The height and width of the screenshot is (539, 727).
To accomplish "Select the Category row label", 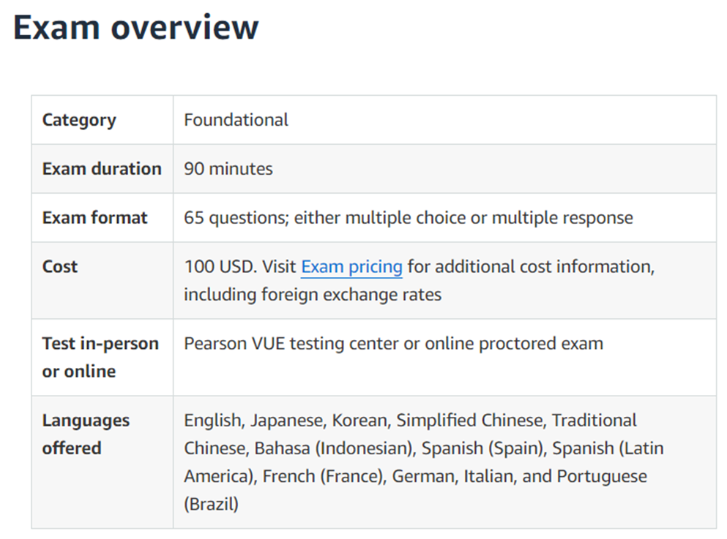I will 79,120.
